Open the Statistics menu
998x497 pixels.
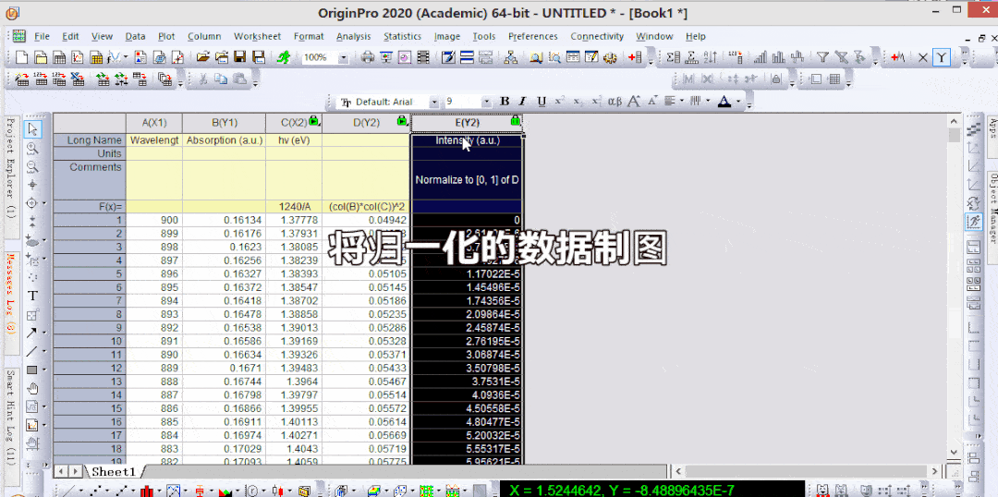(402, 36)
